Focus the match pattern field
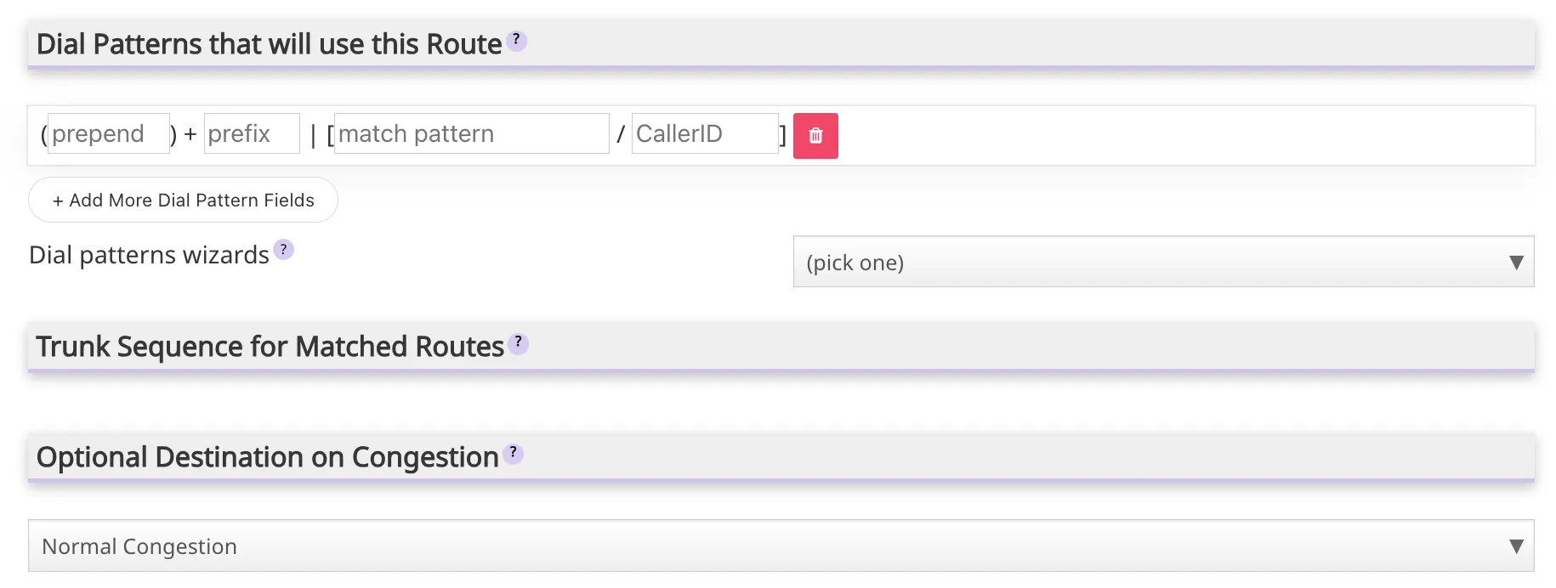 click(471, 133)
